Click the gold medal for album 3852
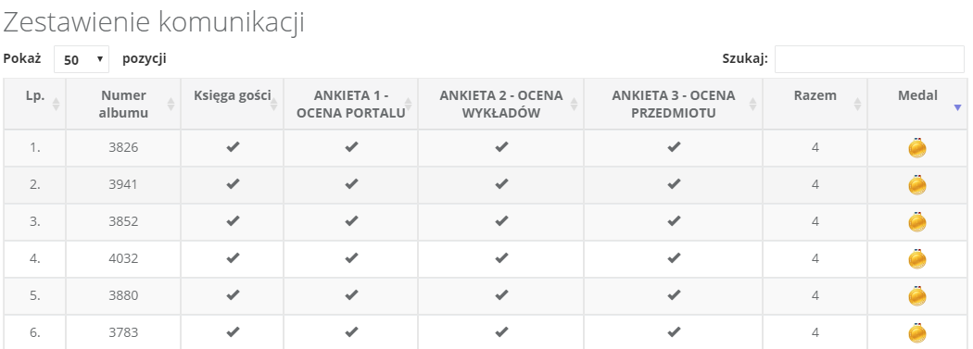This screenshot has width=973, height=349. pyautogui.click(x=916, y=221)
